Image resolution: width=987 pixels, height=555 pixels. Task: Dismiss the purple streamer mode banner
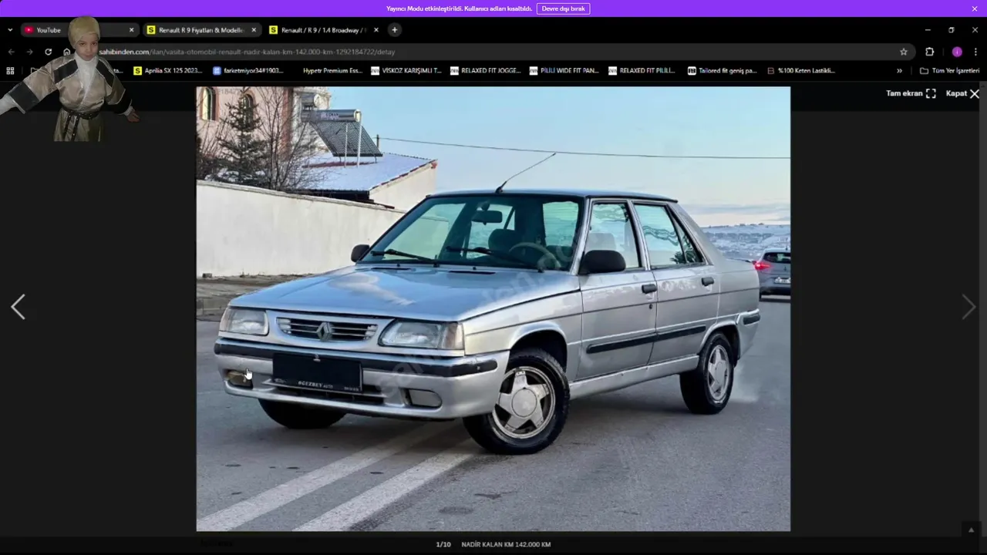tap(975, 8)
